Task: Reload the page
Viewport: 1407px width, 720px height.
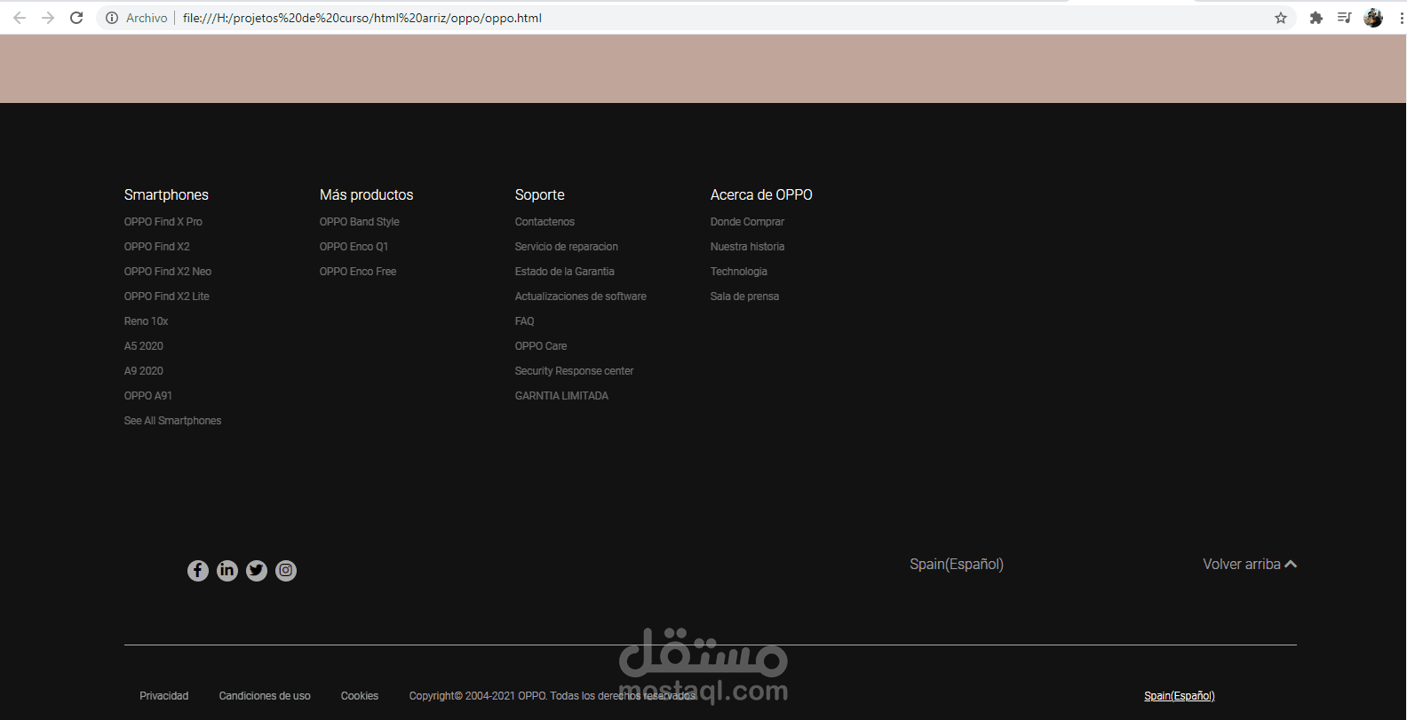Action: click(x=76, y=18)
